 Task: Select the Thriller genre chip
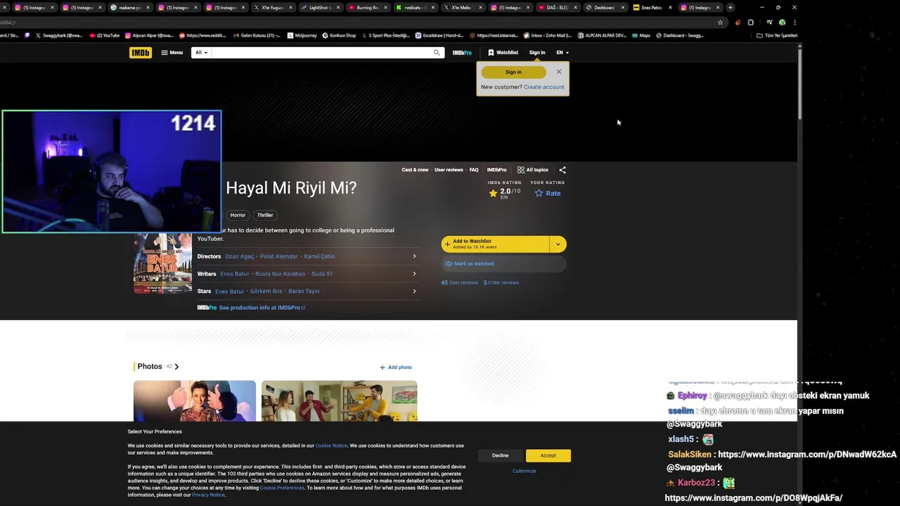click(x=265, y=215)
